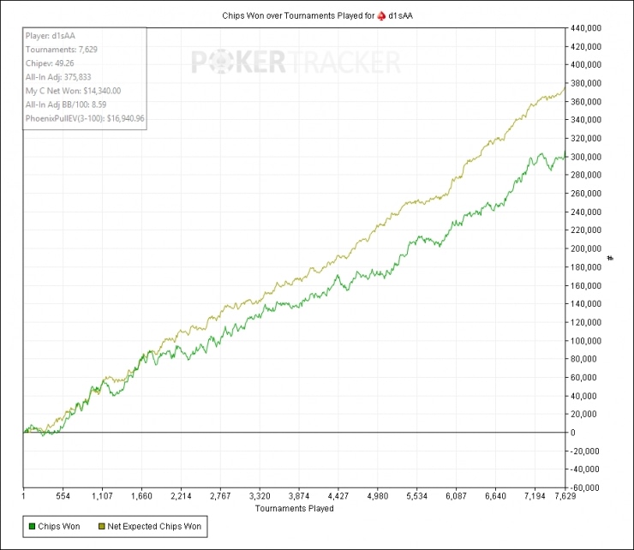Click the chart title Chips Won over Tournaments
This screenshot has width=634, height=550.
[317, 15]
